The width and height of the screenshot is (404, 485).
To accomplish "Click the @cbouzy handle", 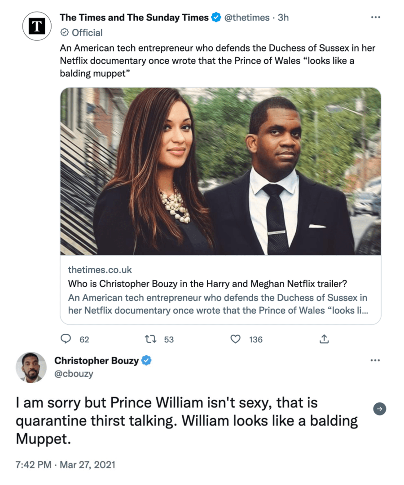I will pyautogui.click(x=74, y=373).
